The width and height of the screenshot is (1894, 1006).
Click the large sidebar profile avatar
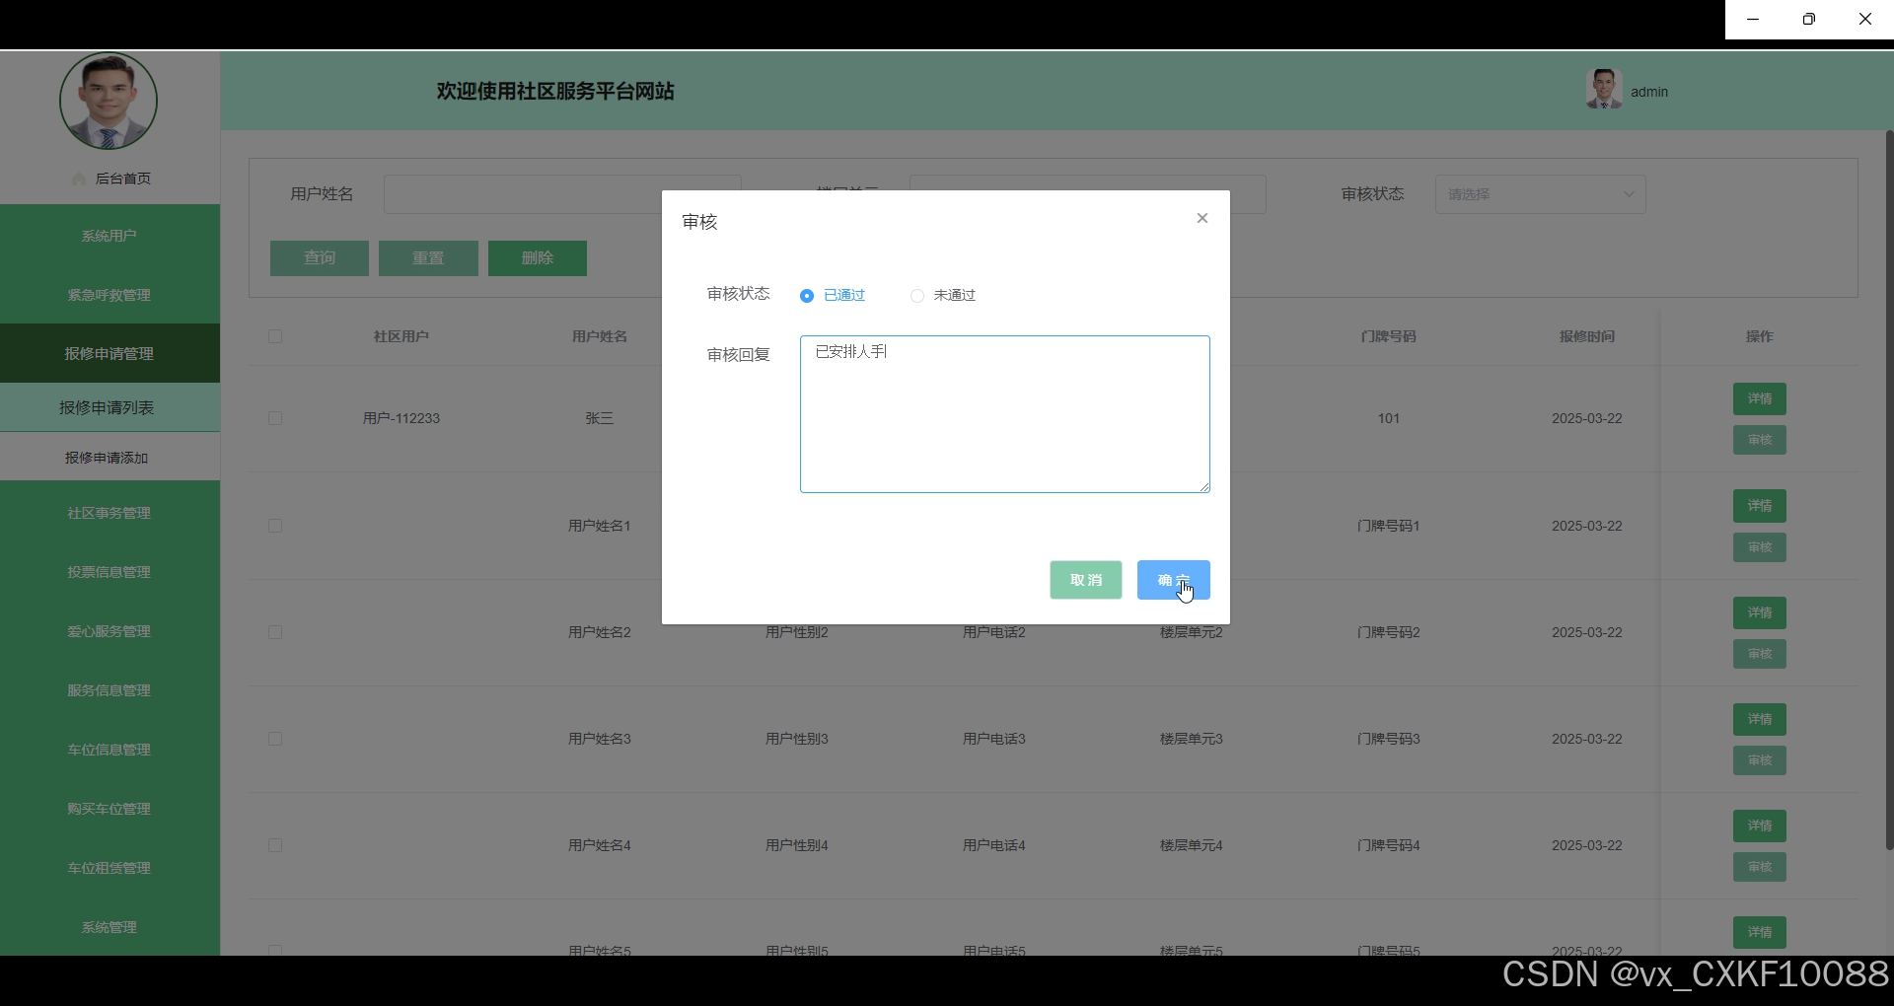109,101
